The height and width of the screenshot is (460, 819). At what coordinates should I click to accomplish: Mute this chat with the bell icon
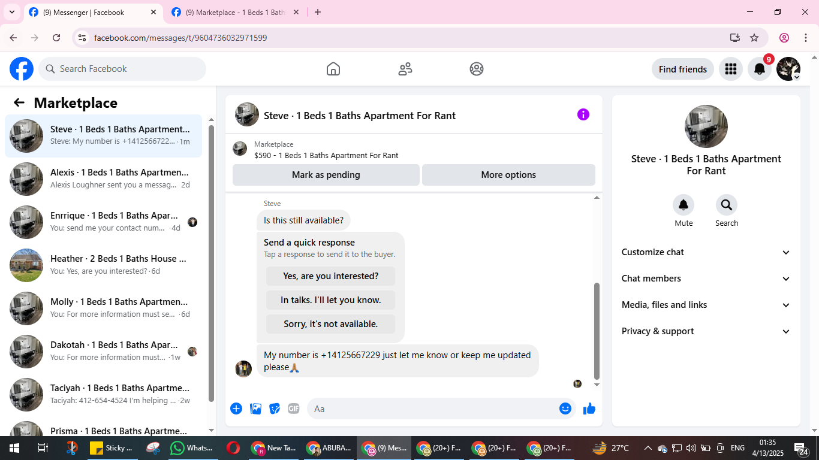(x=683, y=205)
